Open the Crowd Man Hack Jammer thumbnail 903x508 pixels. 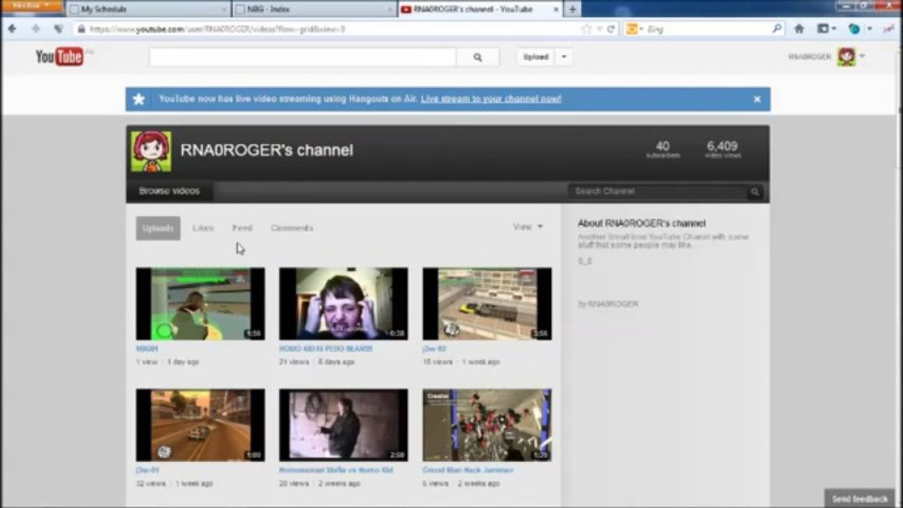(x=486, y=425)
